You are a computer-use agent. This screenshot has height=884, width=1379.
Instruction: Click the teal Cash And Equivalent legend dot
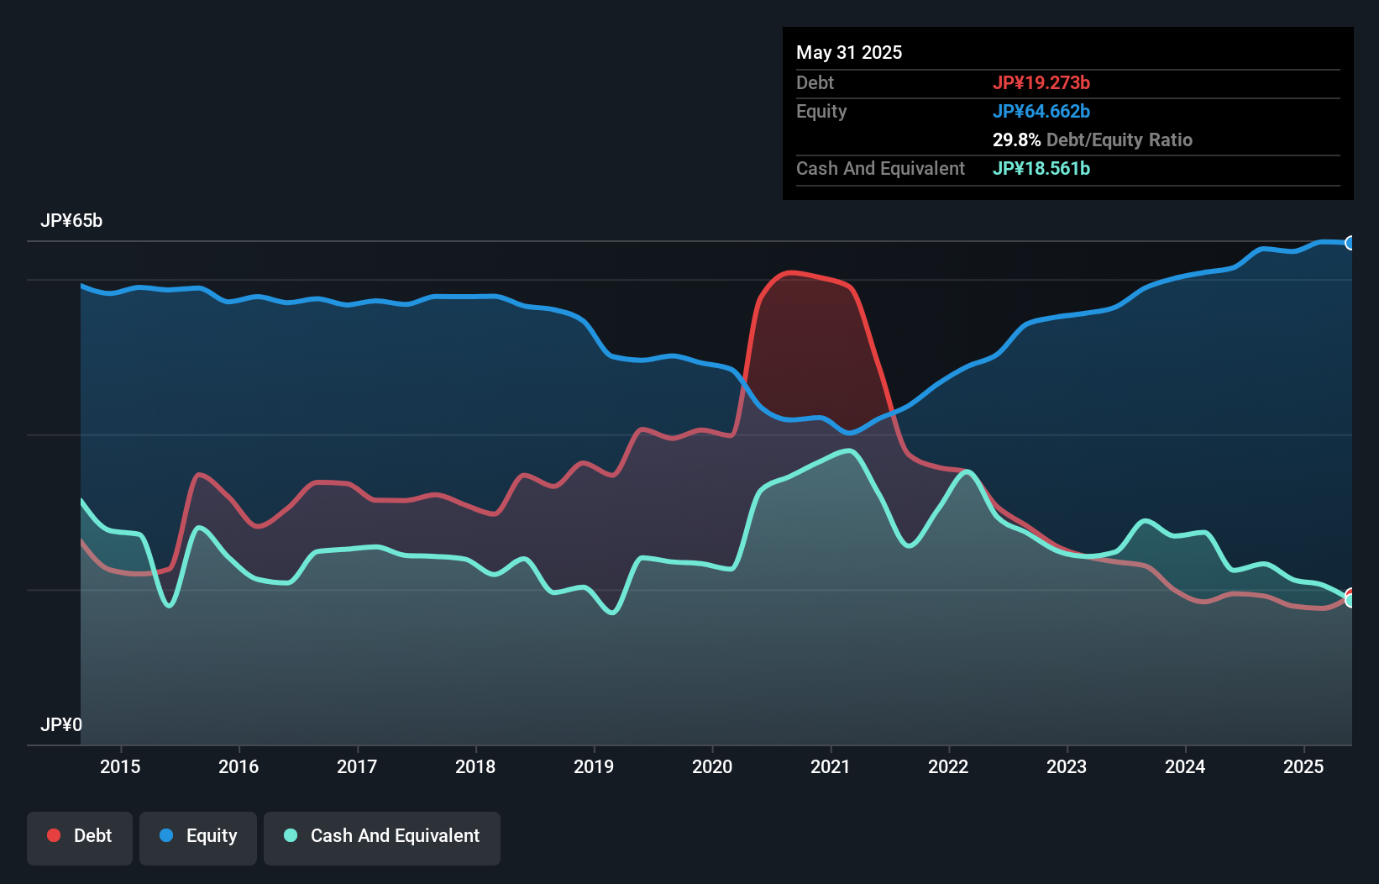291,835
